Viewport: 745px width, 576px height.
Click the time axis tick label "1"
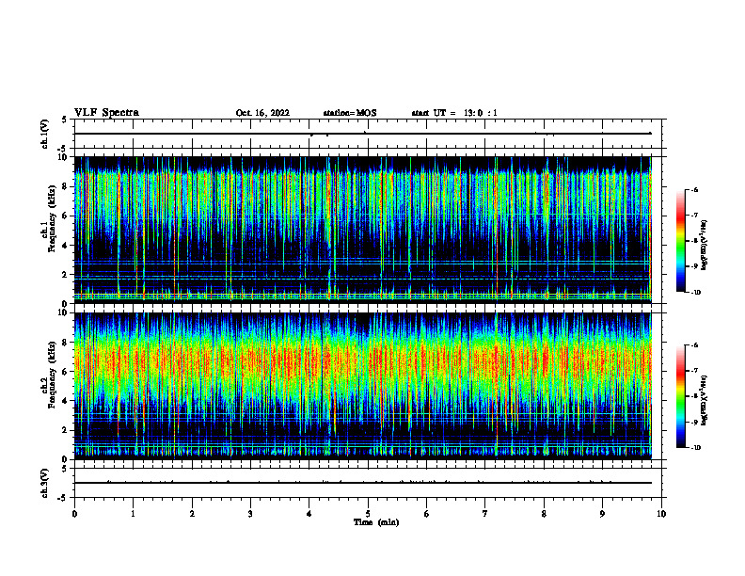tap(133, 514)
